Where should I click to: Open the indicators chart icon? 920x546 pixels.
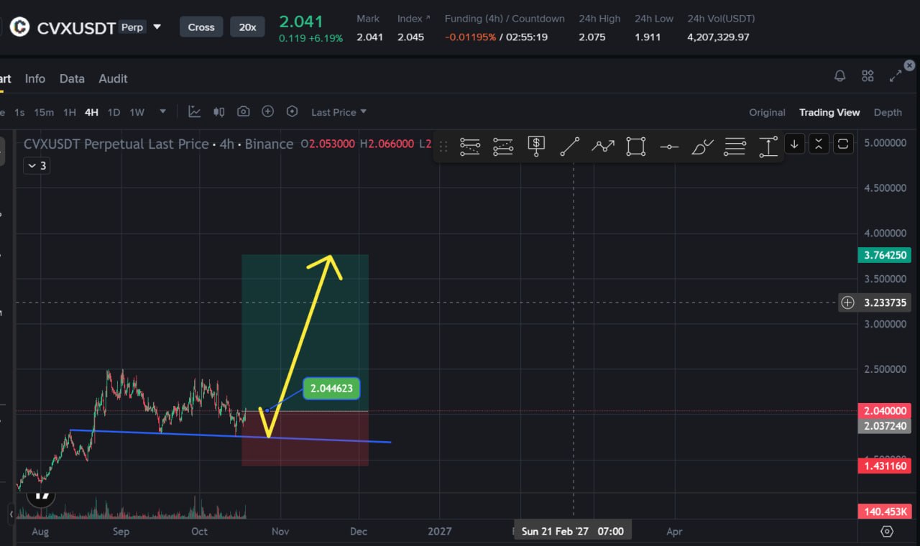194,111
